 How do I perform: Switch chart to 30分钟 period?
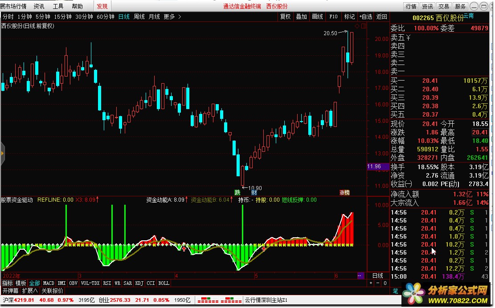click(84, 16)
